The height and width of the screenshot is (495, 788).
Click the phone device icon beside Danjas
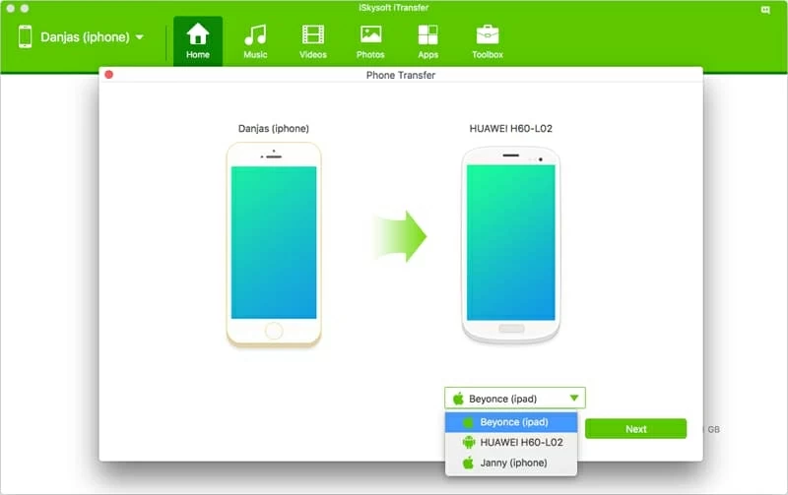(25, 37)
